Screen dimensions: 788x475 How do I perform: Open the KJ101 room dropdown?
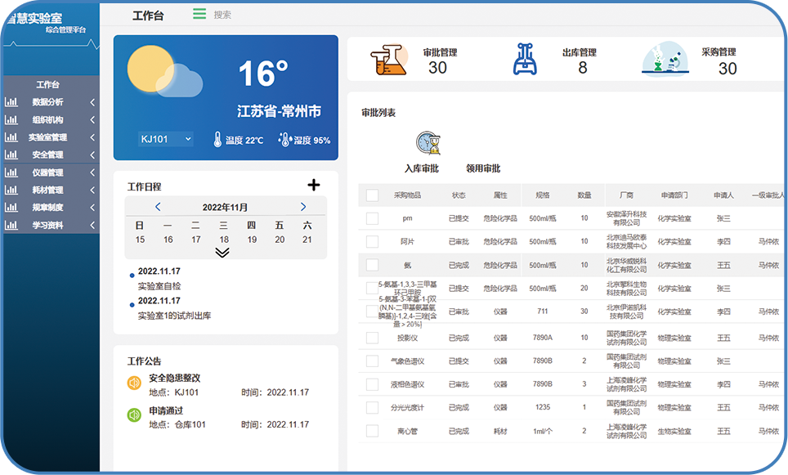[165, 139]
